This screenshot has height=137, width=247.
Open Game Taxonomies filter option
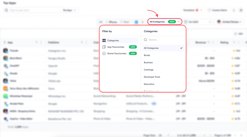(x=120, y=54)
